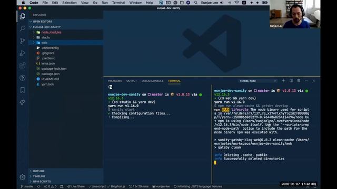Image resolution: width=337 pixels, height=189 pixels.
Task: Open the lerna.json file
Action: tap(66, 64)
